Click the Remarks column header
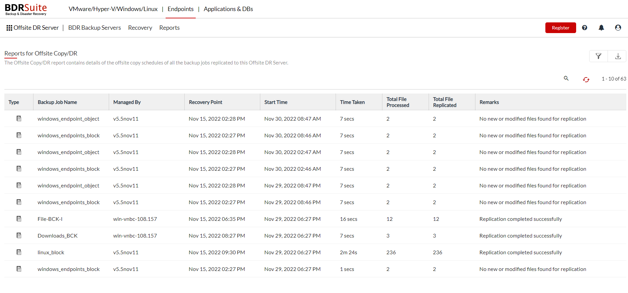628x293 pixels. 489,102
